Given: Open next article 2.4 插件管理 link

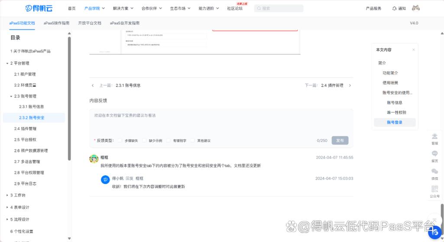Looking at the screenshot, I should tap(332, 85).
